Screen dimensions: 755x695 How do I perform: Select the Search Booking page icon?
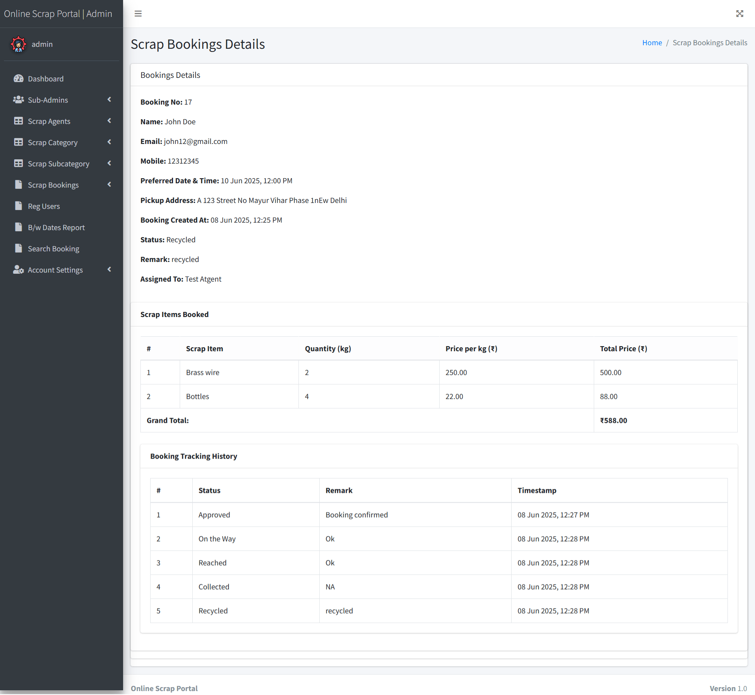coord(18,249)
